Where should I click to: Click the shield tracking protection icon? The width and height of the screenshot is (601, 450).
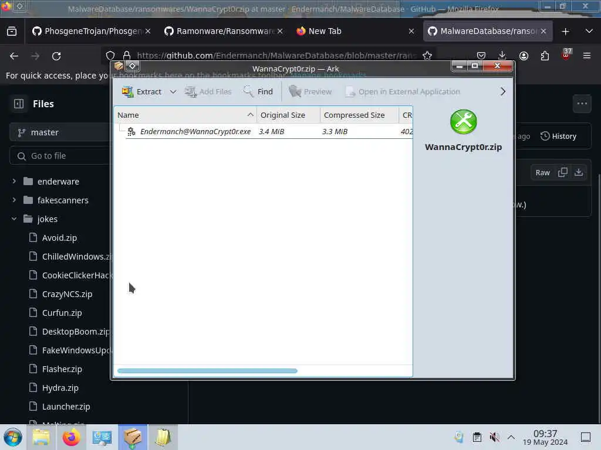tap(110, 56)
